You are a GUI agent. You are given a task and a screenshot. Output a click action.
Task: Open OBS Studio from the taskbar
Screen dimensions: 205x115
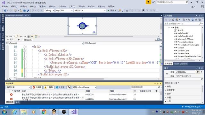tap(64, 112)
